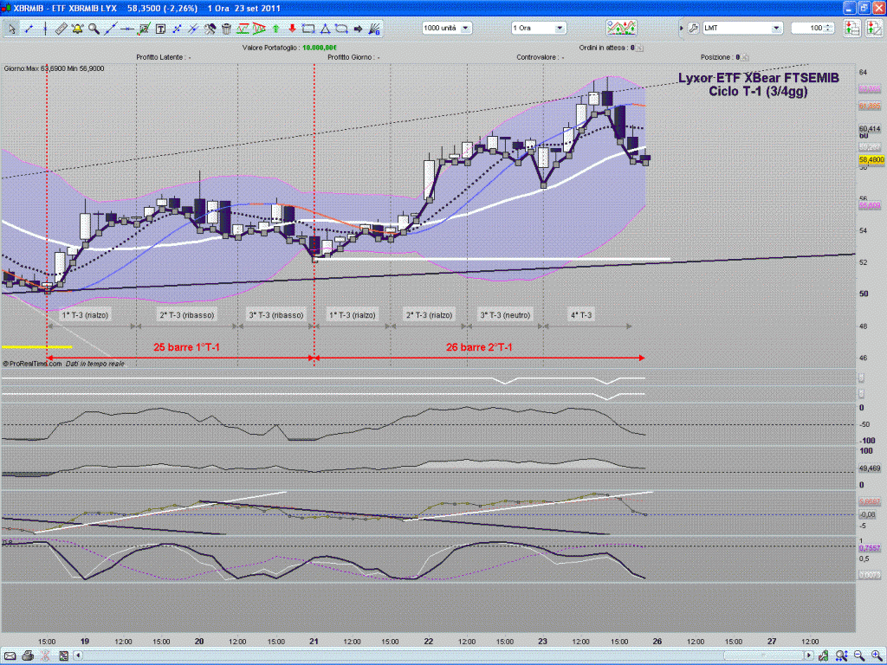
Task: Click the 'Giorno:Max' info text
Action: 54,68
